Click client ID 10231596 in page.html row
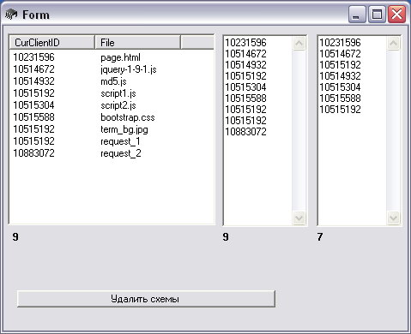Image resolution: width=411 pixels, height=334 pixels. point(33,57)
